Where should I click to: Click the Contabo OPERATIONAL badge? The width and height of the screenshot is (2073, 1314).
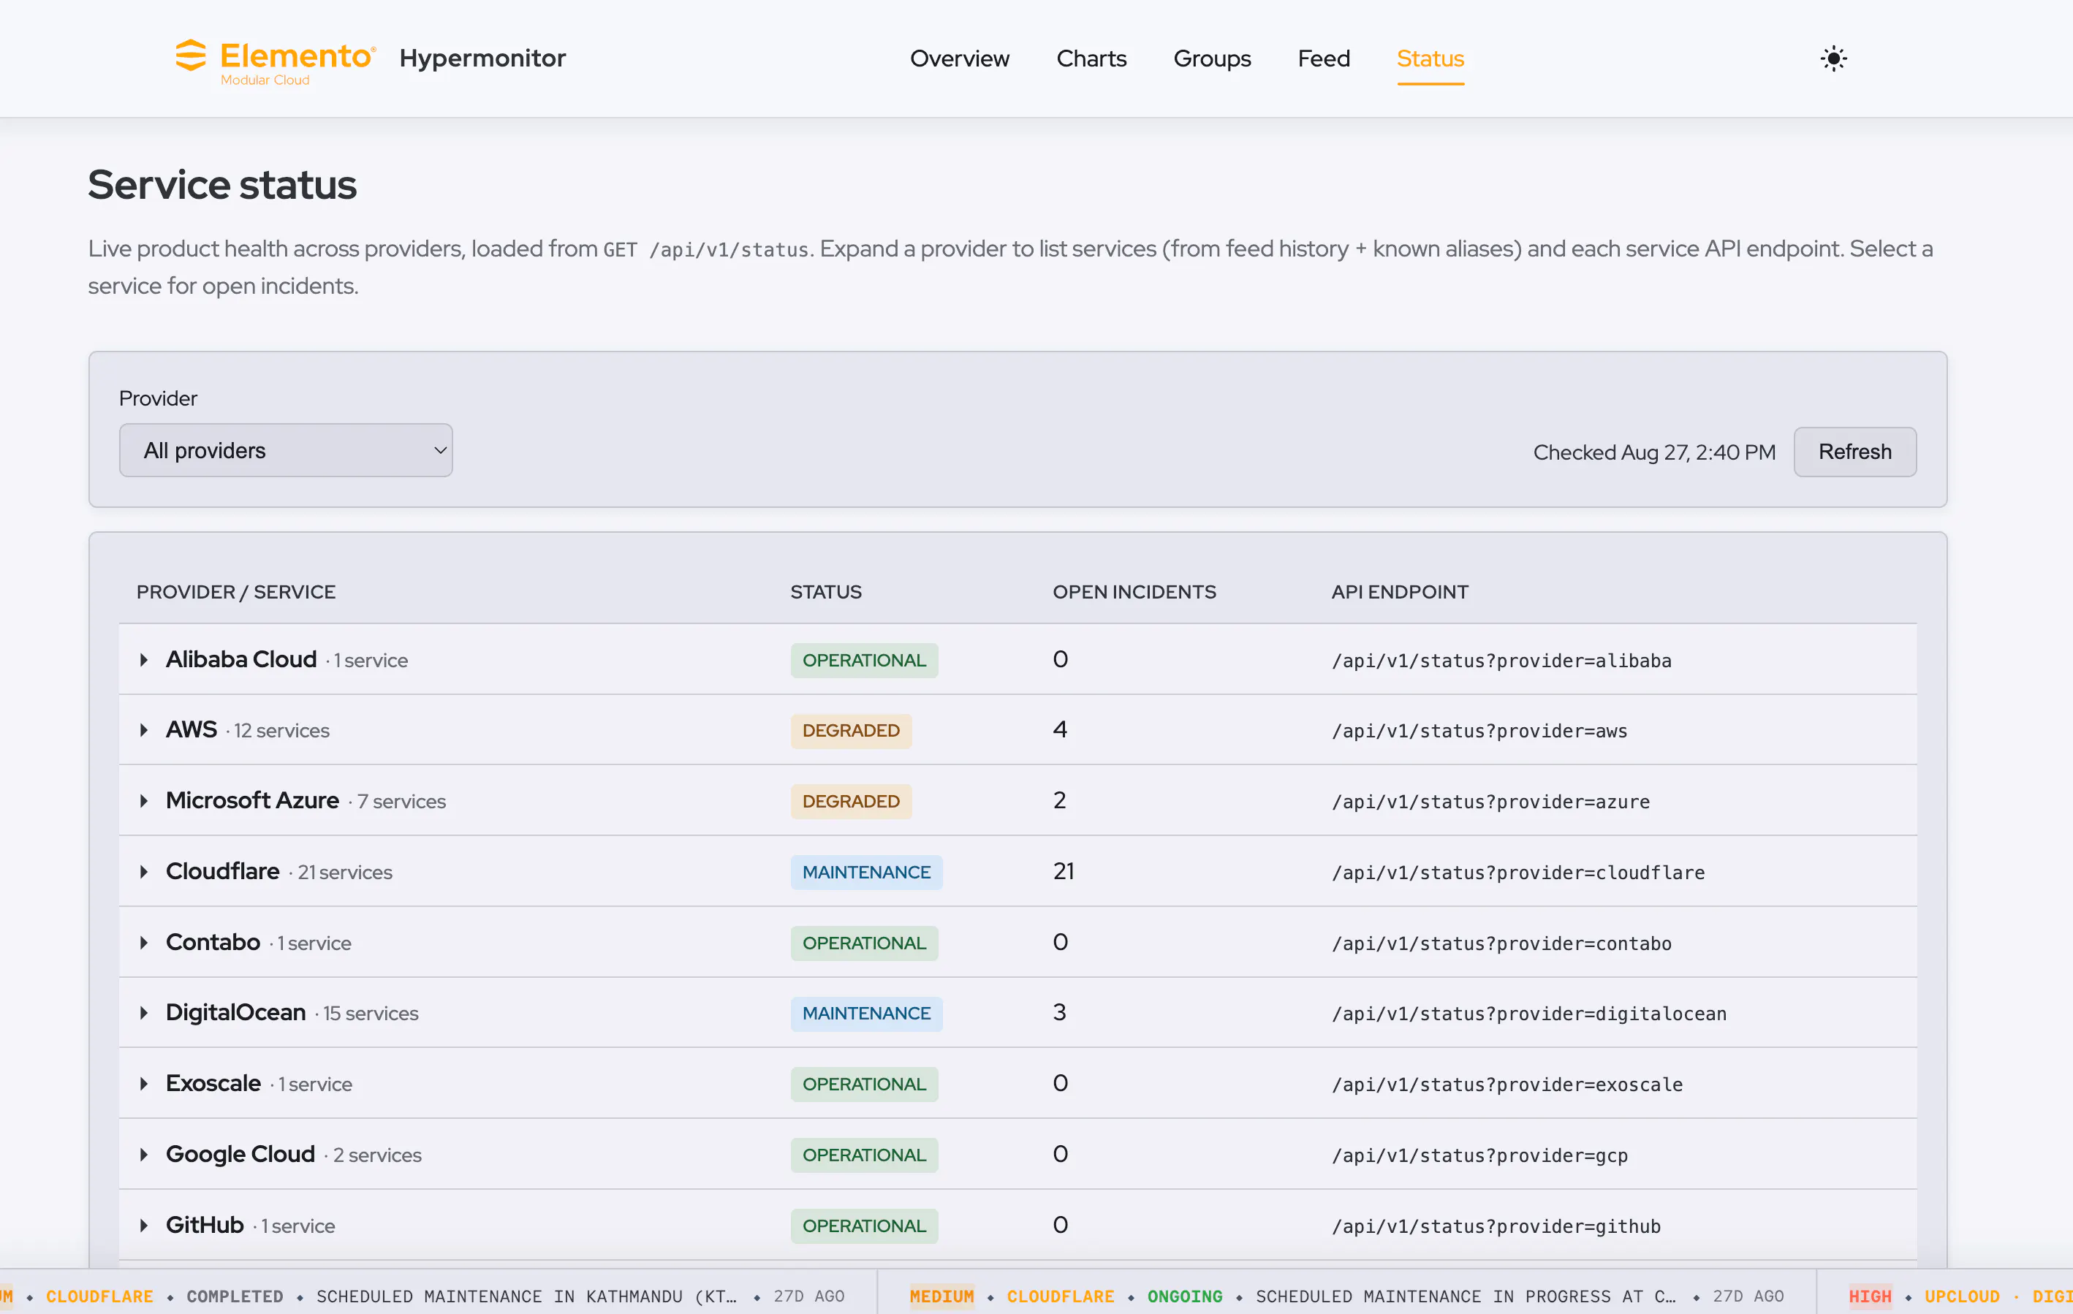tap(864, 943)
